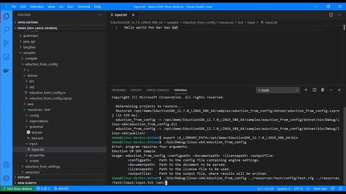
Task: Expand the java_api folder
Action: coord(29,41)
